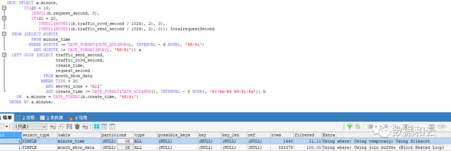Place cursor on 'FROM month_show_data' line
Viewport: 451px width, 151px height.
(x=68, y=76)
